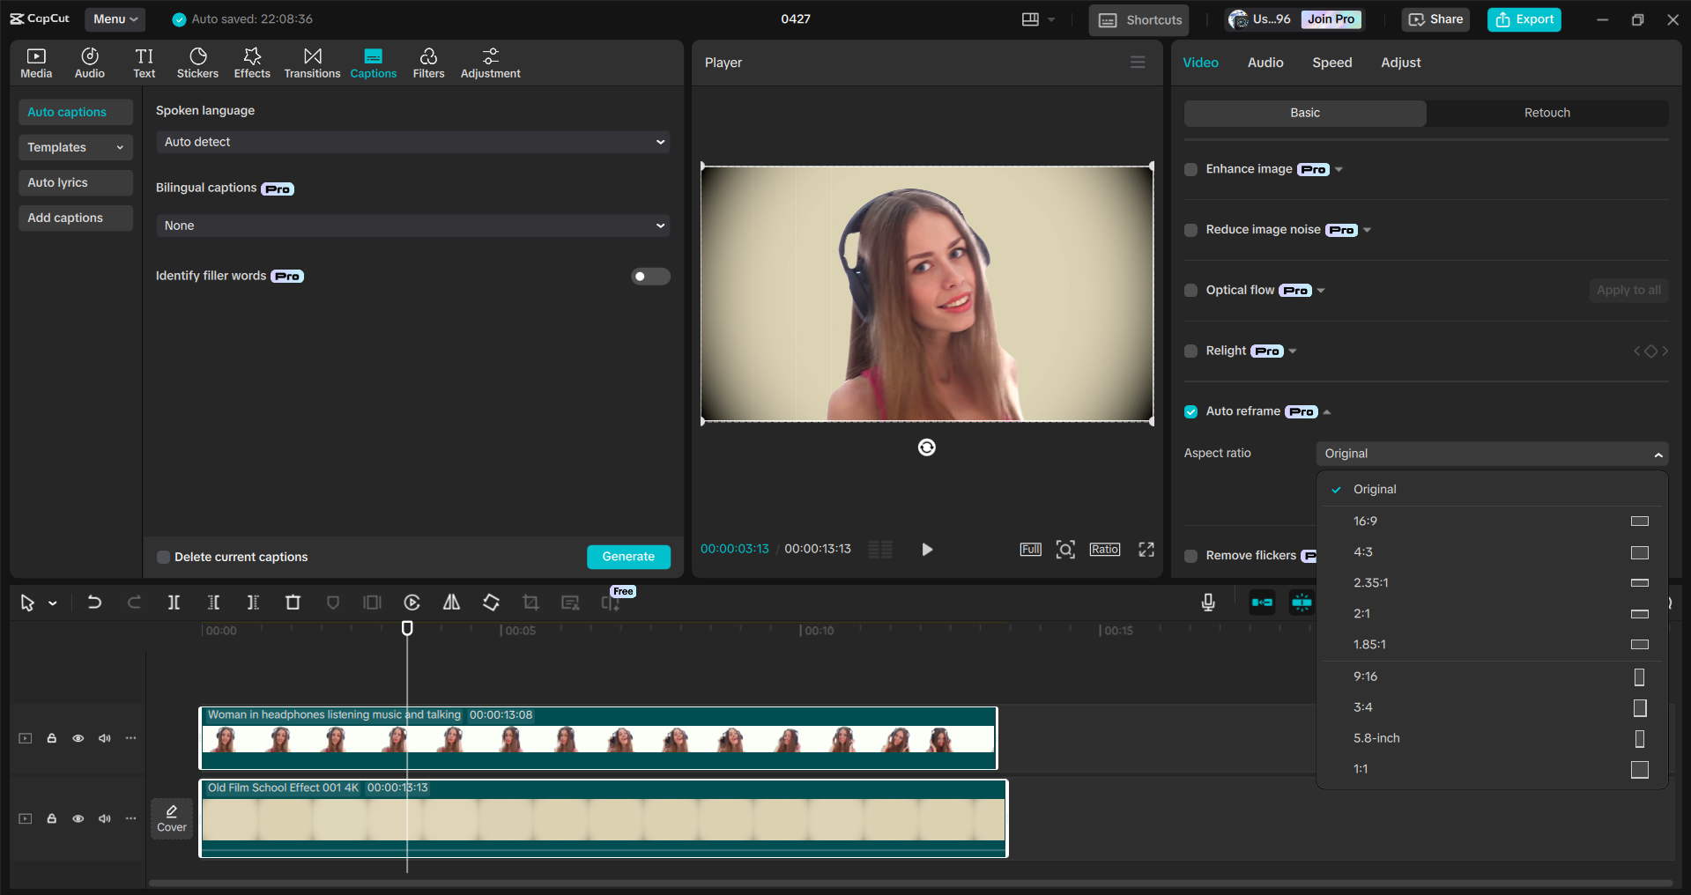This screenshot has height=895, width=1691.
Task: Select the Text tool
Action: 144,62
